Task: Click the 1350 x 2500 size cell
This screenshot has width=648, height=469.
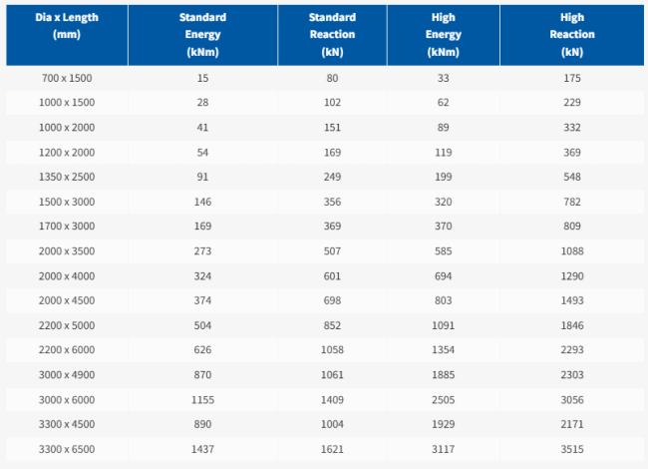Action: [x=67, y=177]
